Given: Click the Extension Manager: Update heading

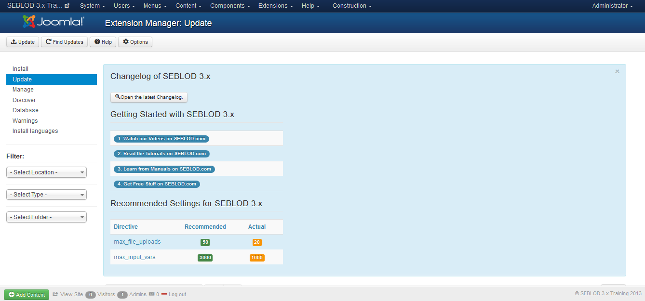Looking at the screenshot, I should pos(158,23).
